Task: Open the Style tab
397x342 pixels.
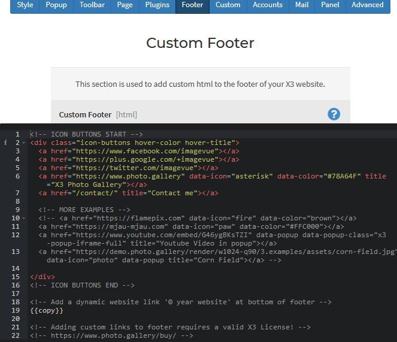Action: (25, 5)
